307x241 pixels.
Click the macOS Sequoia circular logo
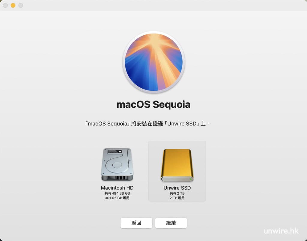(154, 62)
